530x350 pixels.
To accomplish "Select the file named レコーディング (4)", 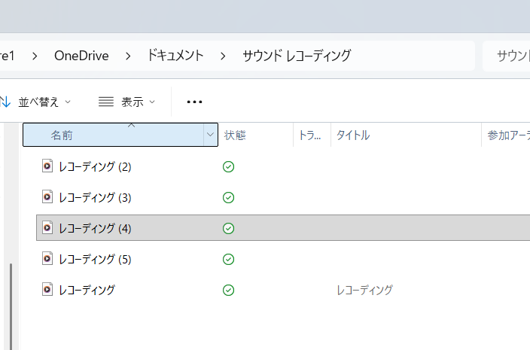I will [95, 228].
